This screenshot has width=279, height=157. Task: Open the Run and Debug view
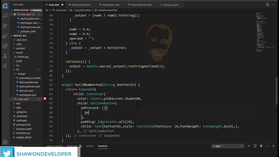[5, 36]
